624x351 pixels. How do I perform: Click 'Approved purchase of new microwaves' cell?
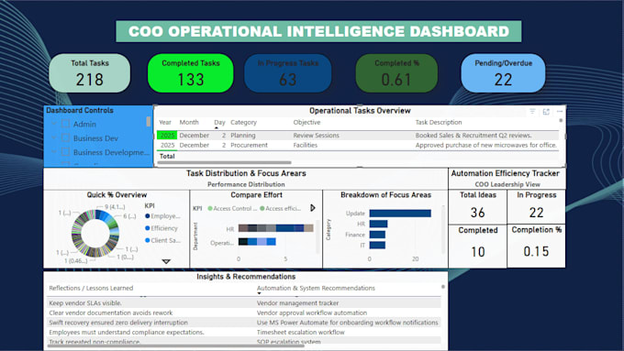[486, 145]
